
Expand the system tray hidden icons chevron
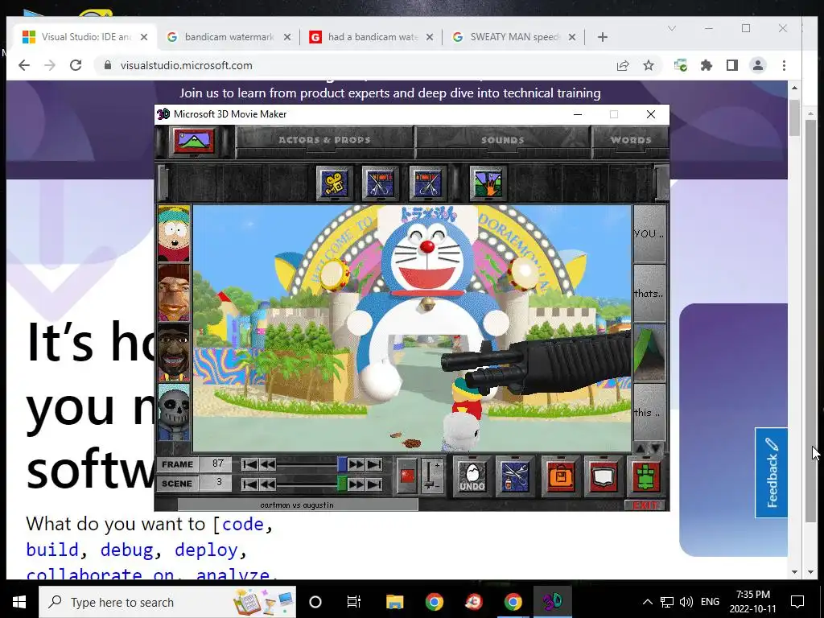coord(648,602)
